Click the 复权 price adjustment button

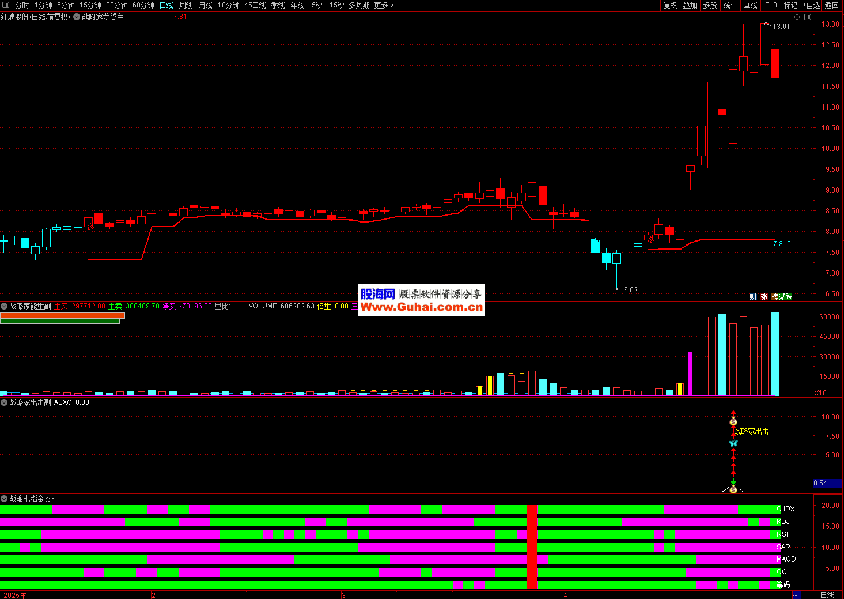click(670, 5)
